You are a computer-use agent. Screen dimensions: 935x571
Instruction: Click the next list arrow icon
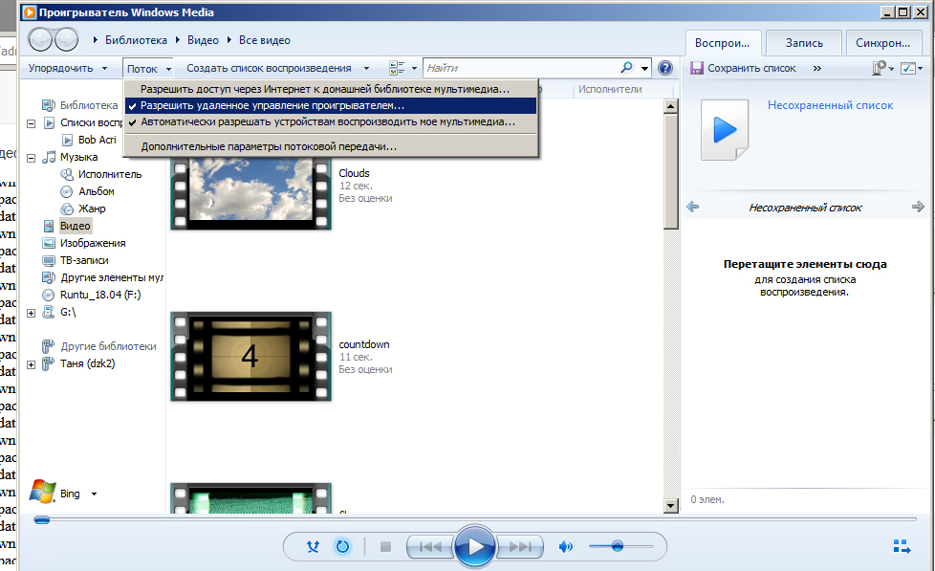918,207
